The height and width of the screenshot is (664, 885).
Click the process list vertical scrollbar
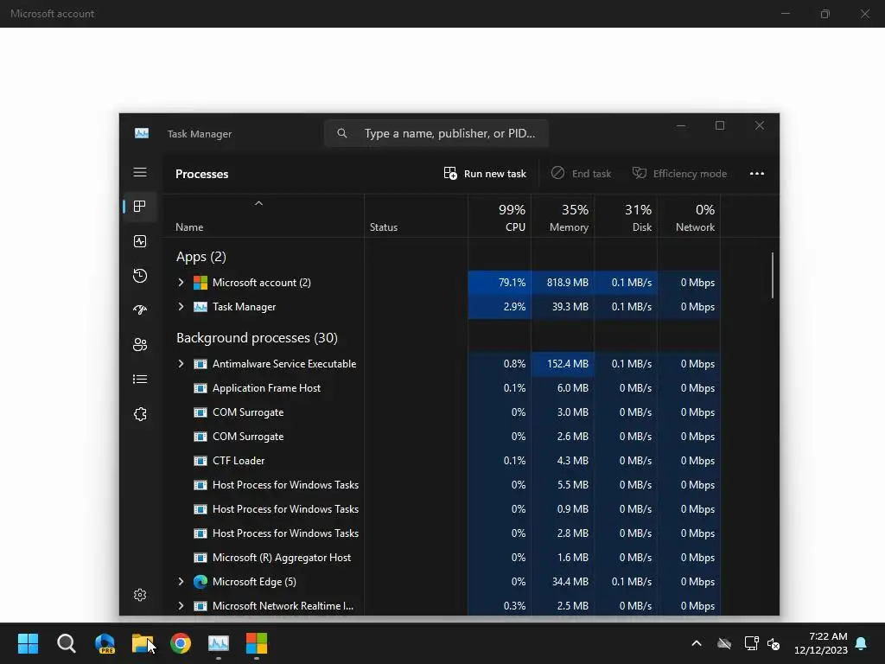(772, 276)
